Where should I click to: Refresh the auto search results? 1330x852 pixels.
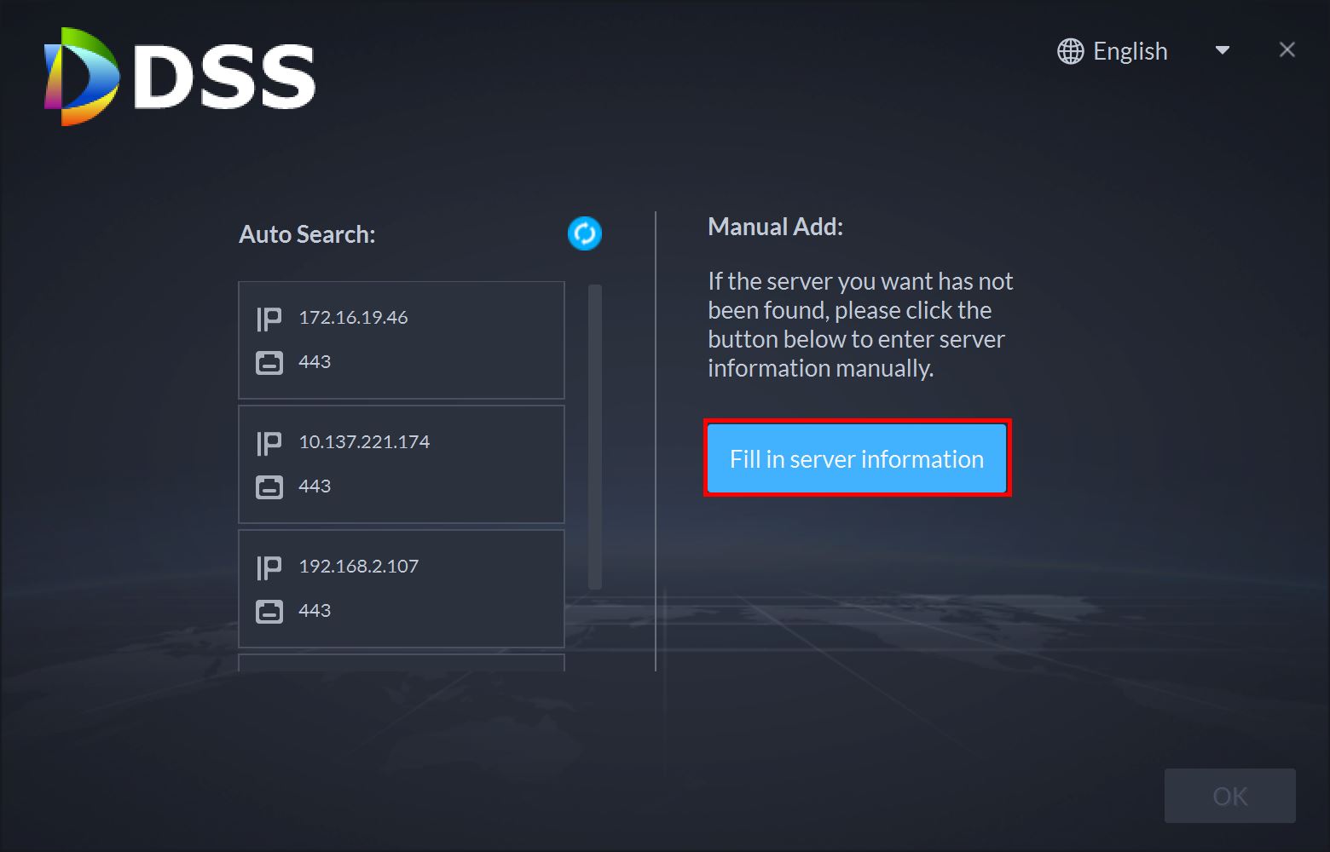(x=585, y=233)
